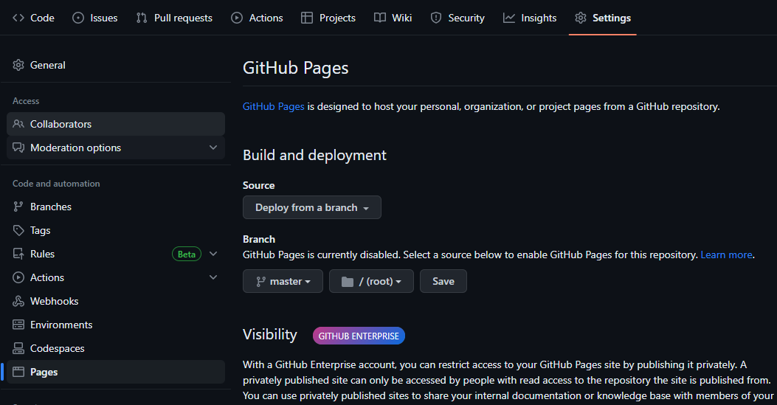Select Pages in the sidebar
The width and height of the screenshot is (777, 405).
coord(116,372)
